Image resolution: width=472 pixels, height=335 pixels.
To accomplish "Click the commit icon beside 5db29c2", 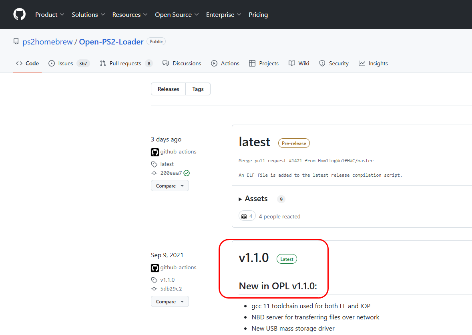I will pos(154,289).
